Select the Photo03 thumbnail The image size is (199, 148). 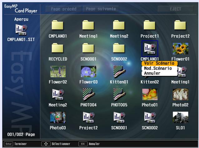58,117
